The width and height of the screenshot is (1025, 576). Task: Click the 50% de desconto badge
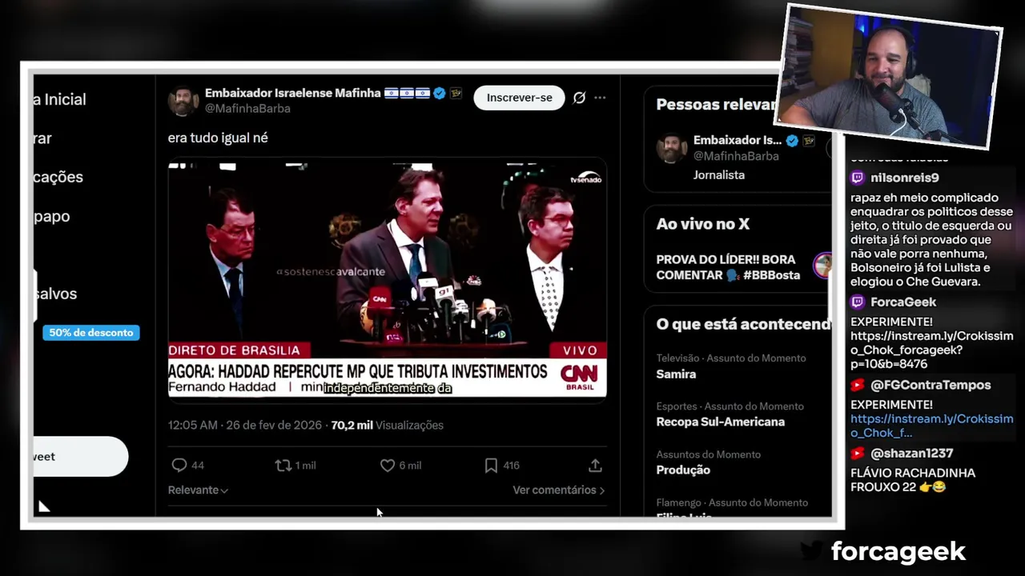coord(91,332)
